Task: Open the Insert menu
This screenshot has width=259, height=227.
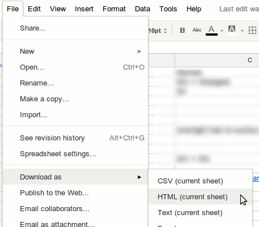Action: [84, 9]
